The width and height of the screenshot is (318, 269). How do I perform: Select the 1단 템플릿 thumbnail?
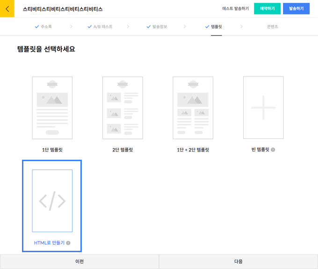click(x=52, y=108)
